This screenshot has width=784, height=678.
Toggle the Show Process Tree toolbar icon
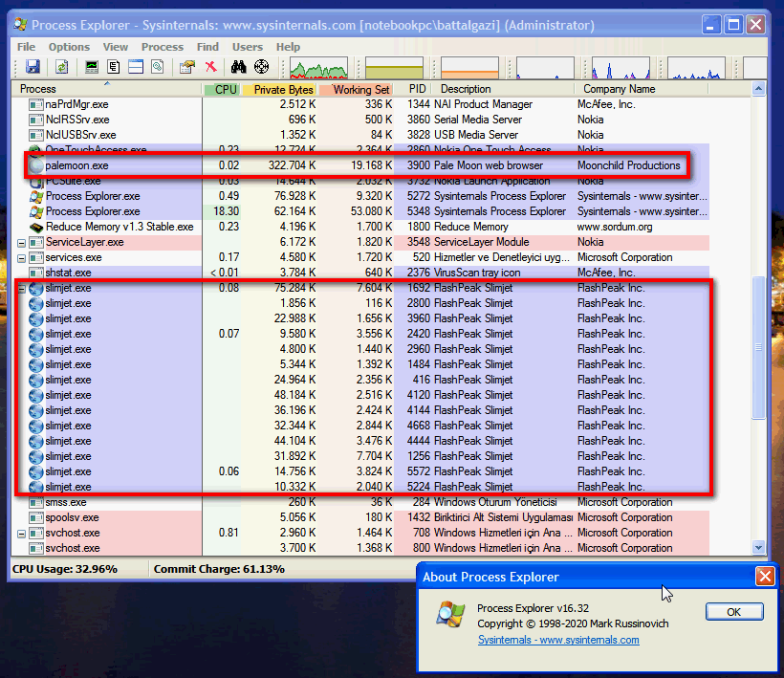coord(114,67)
